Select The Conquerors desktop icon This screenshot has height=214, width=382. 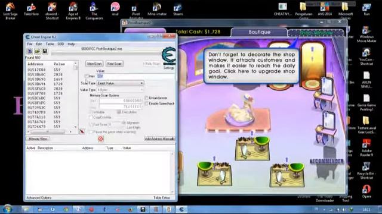click(x=94, y=11)
